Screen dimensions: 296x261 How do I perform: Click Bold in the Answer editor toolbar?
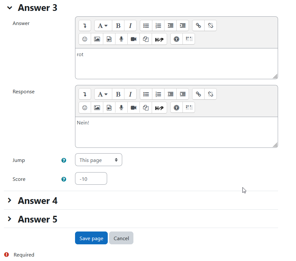point(118,25)
